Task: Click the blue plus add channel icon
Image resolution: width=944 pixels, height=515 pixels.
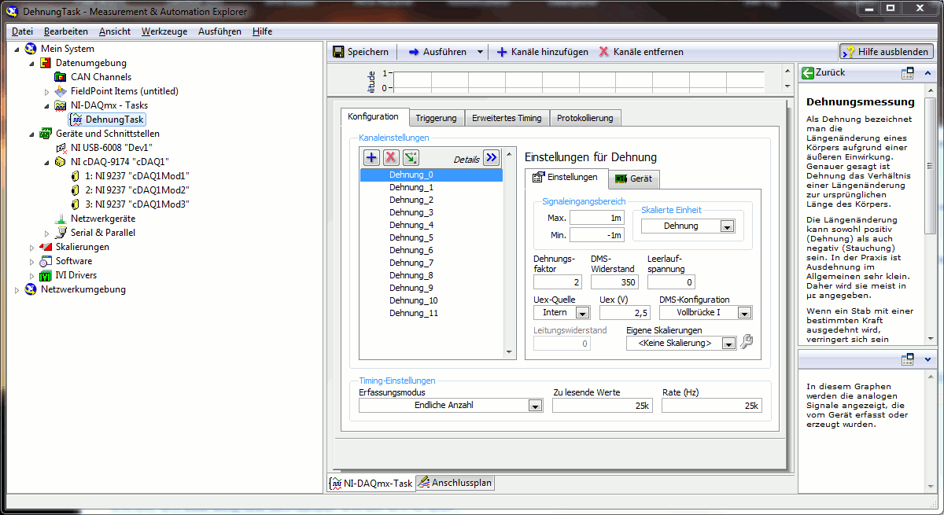Action: click(x=371, y=158)
